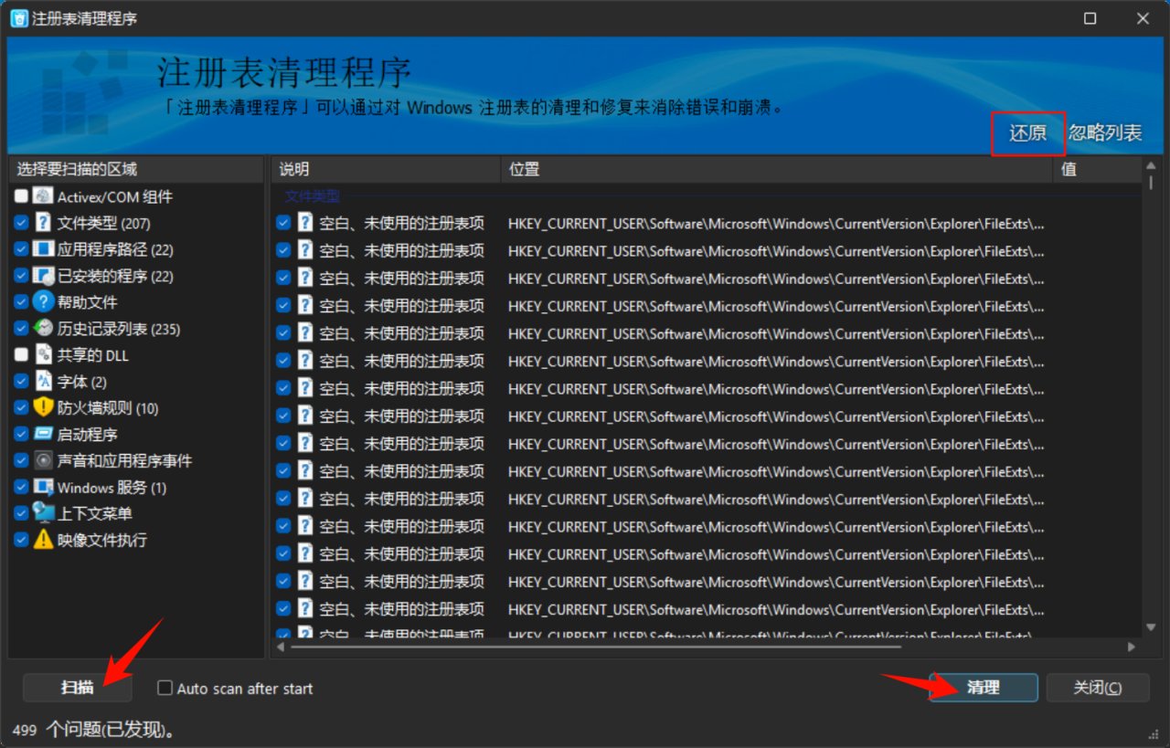The image size is (1170, 748).
Task: Click the horizontal scrollbar right arrow
Action: coord(1132,647)
